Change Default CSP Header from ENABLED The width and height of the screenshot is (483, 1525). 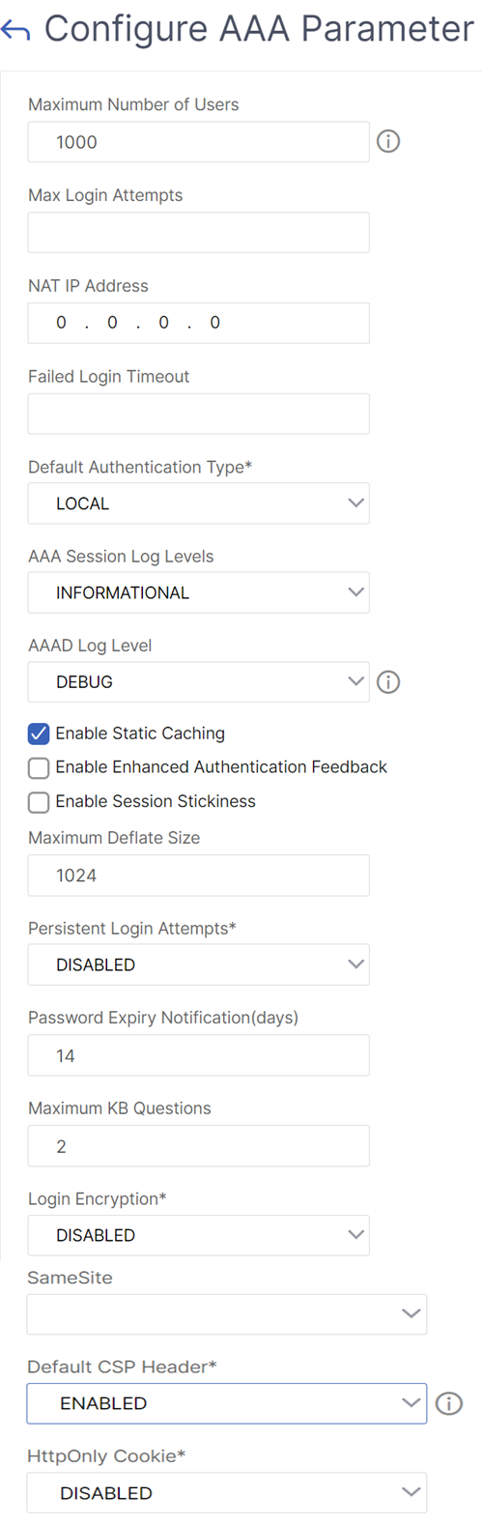227,1403
